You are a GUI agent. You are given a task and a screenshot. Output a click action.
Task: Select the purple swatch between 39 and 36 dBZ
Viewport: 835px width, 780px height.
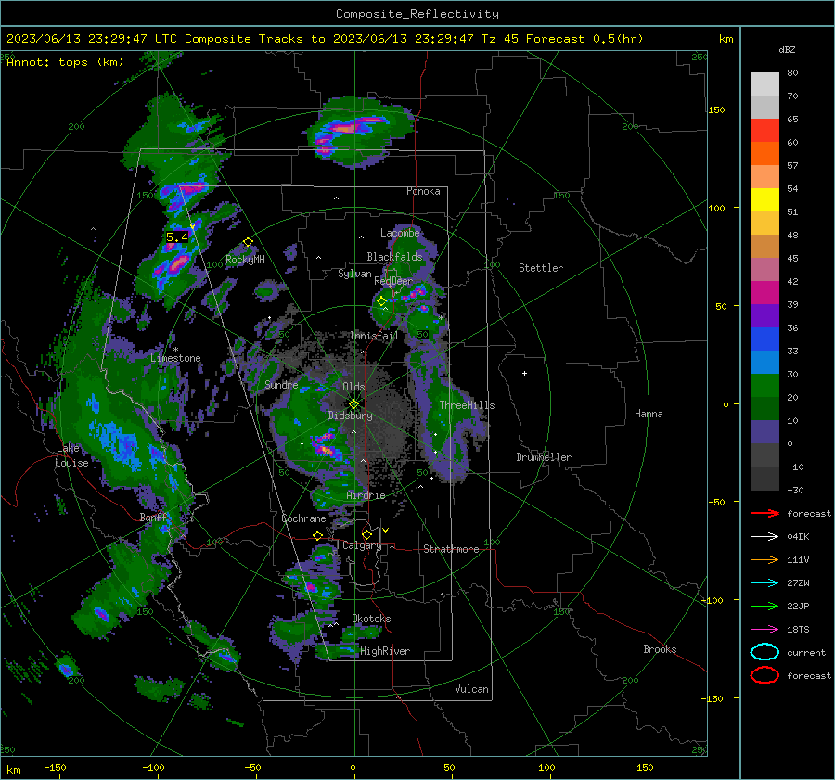[764, 316]
